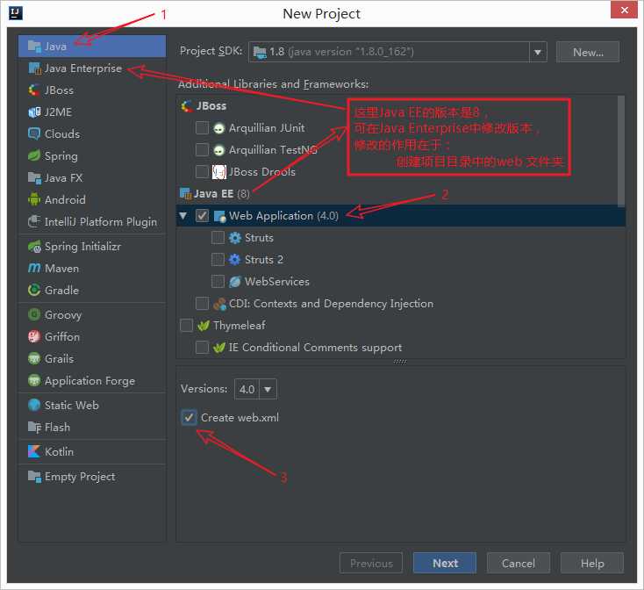Click the Static Web globe icon
The width and height of the screenshot is (644, 590).
click(x=34, y=405)
